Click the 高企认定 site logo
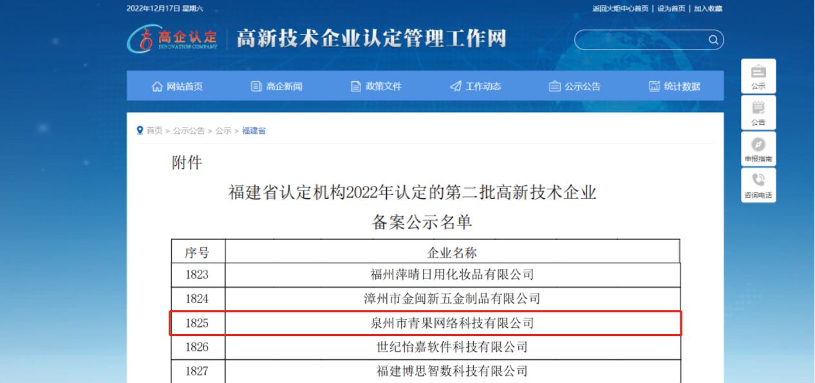The width and height of the screenshot is (815, 383). point(173,39)
